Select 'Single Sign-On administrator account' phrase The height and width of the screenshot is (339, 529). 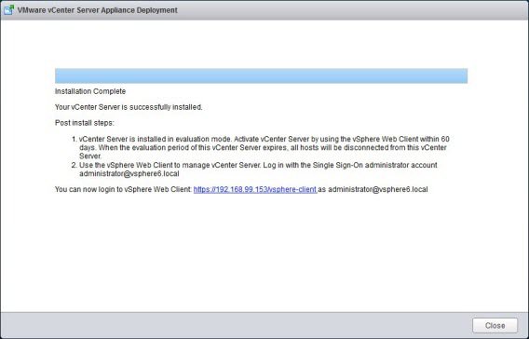point(374,165)
